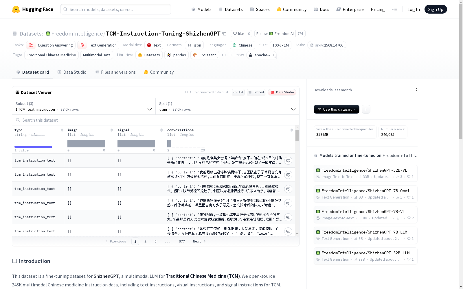463x289 pixels.
Task: Jump to page 877 of the dataset
Action: (182, 241)
